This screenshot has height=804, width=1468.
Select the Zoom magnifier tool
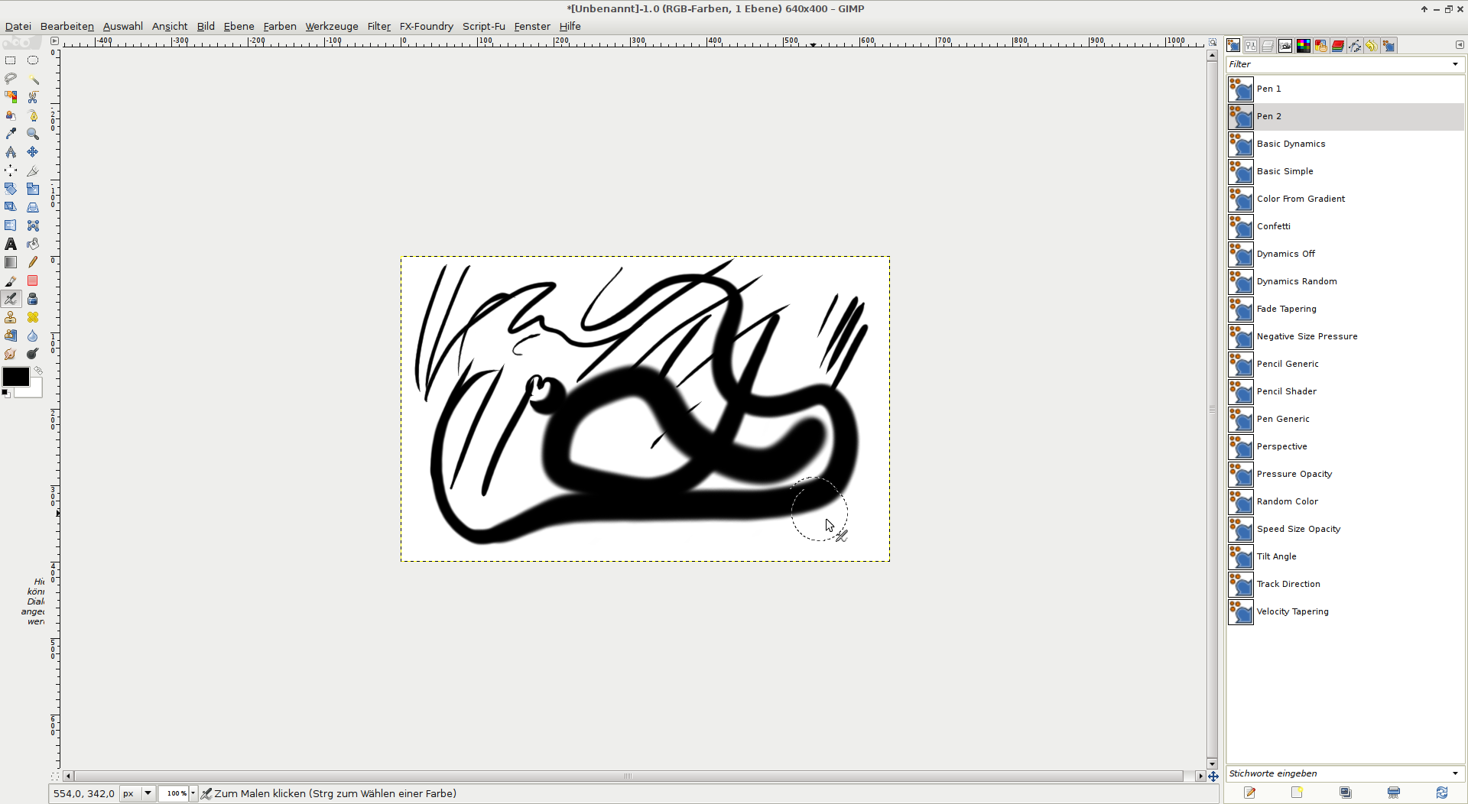pyautogui.click(x=33, y=134)
